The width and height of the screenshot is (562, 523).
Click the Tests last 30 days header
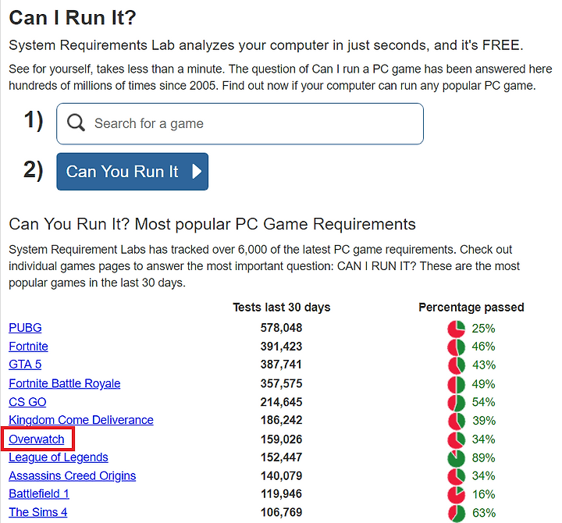(x=282, y=308)
